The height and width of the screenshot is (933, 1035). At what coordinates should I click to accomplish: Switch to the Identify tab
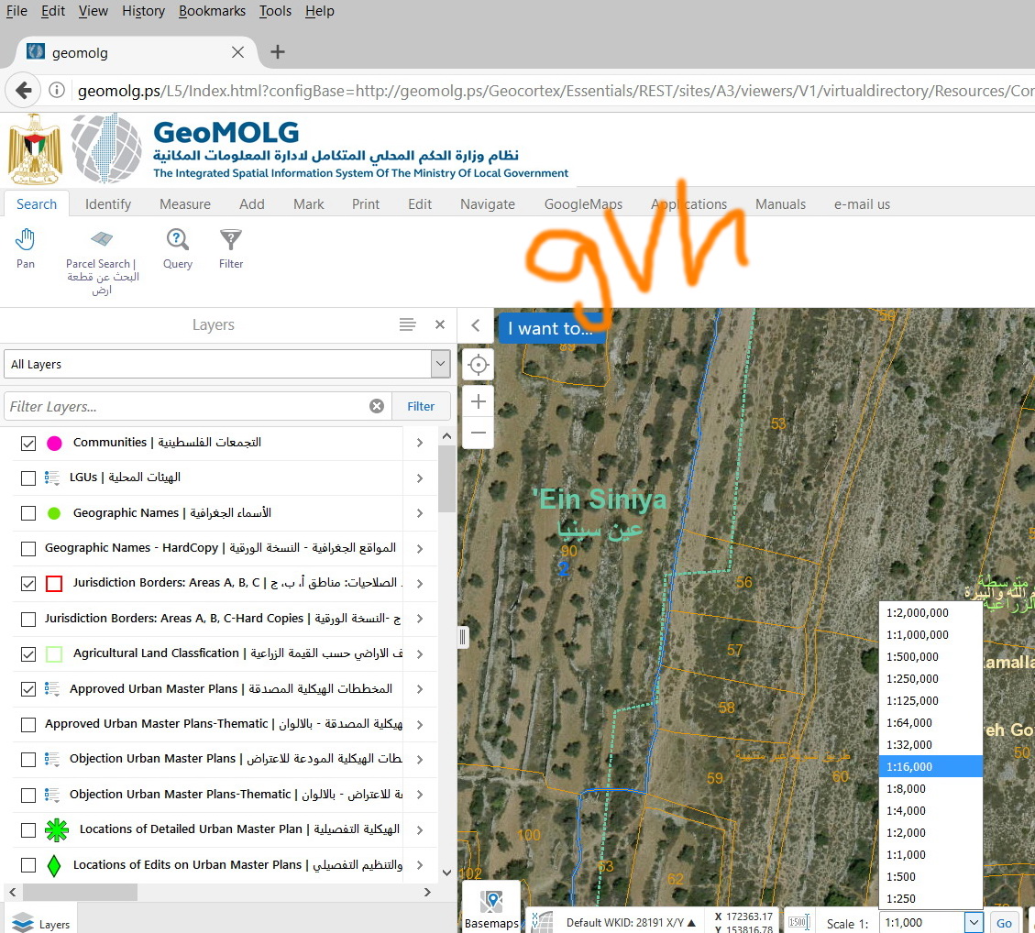(x=108, y=204)
